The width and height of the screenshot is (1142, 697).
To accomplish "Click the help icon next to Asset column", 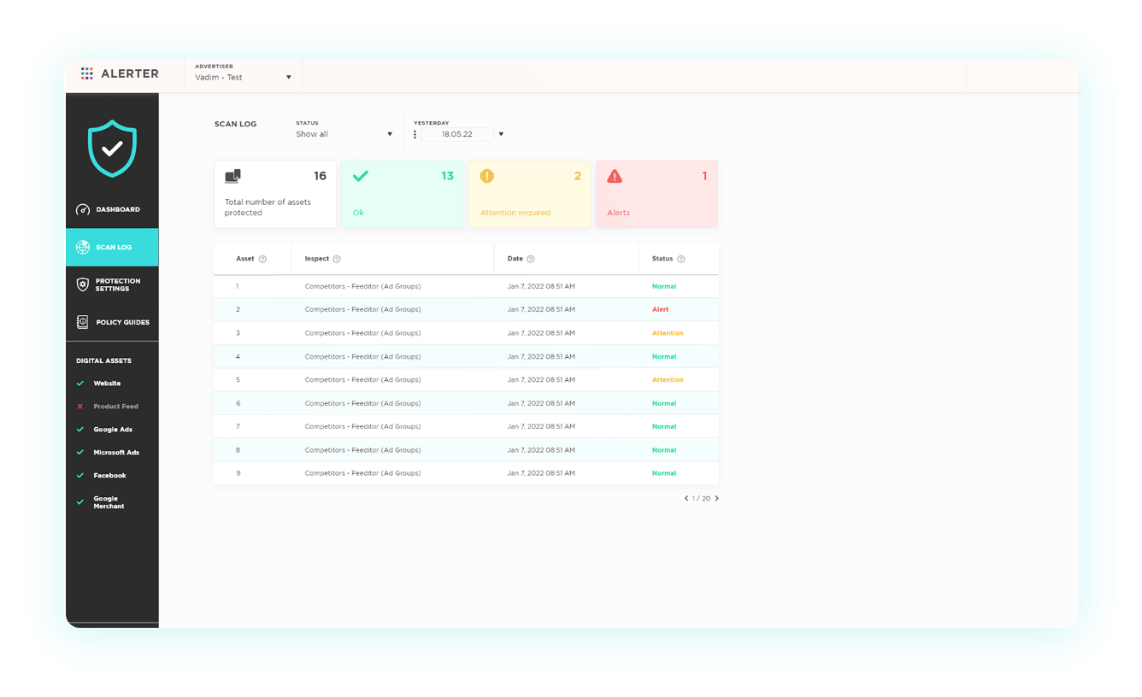I will 262,259.
